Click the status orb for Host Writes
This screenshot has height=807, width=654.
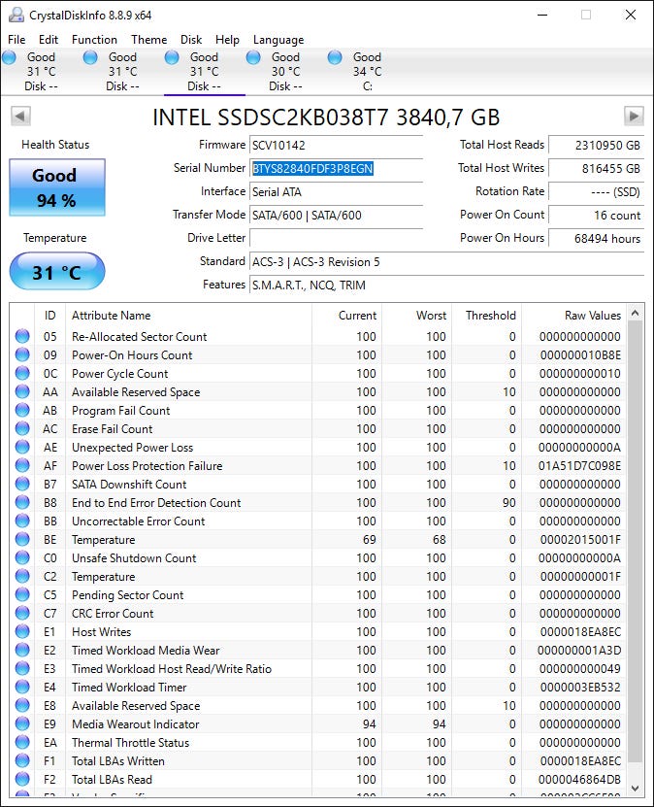[x=22, y=631]
